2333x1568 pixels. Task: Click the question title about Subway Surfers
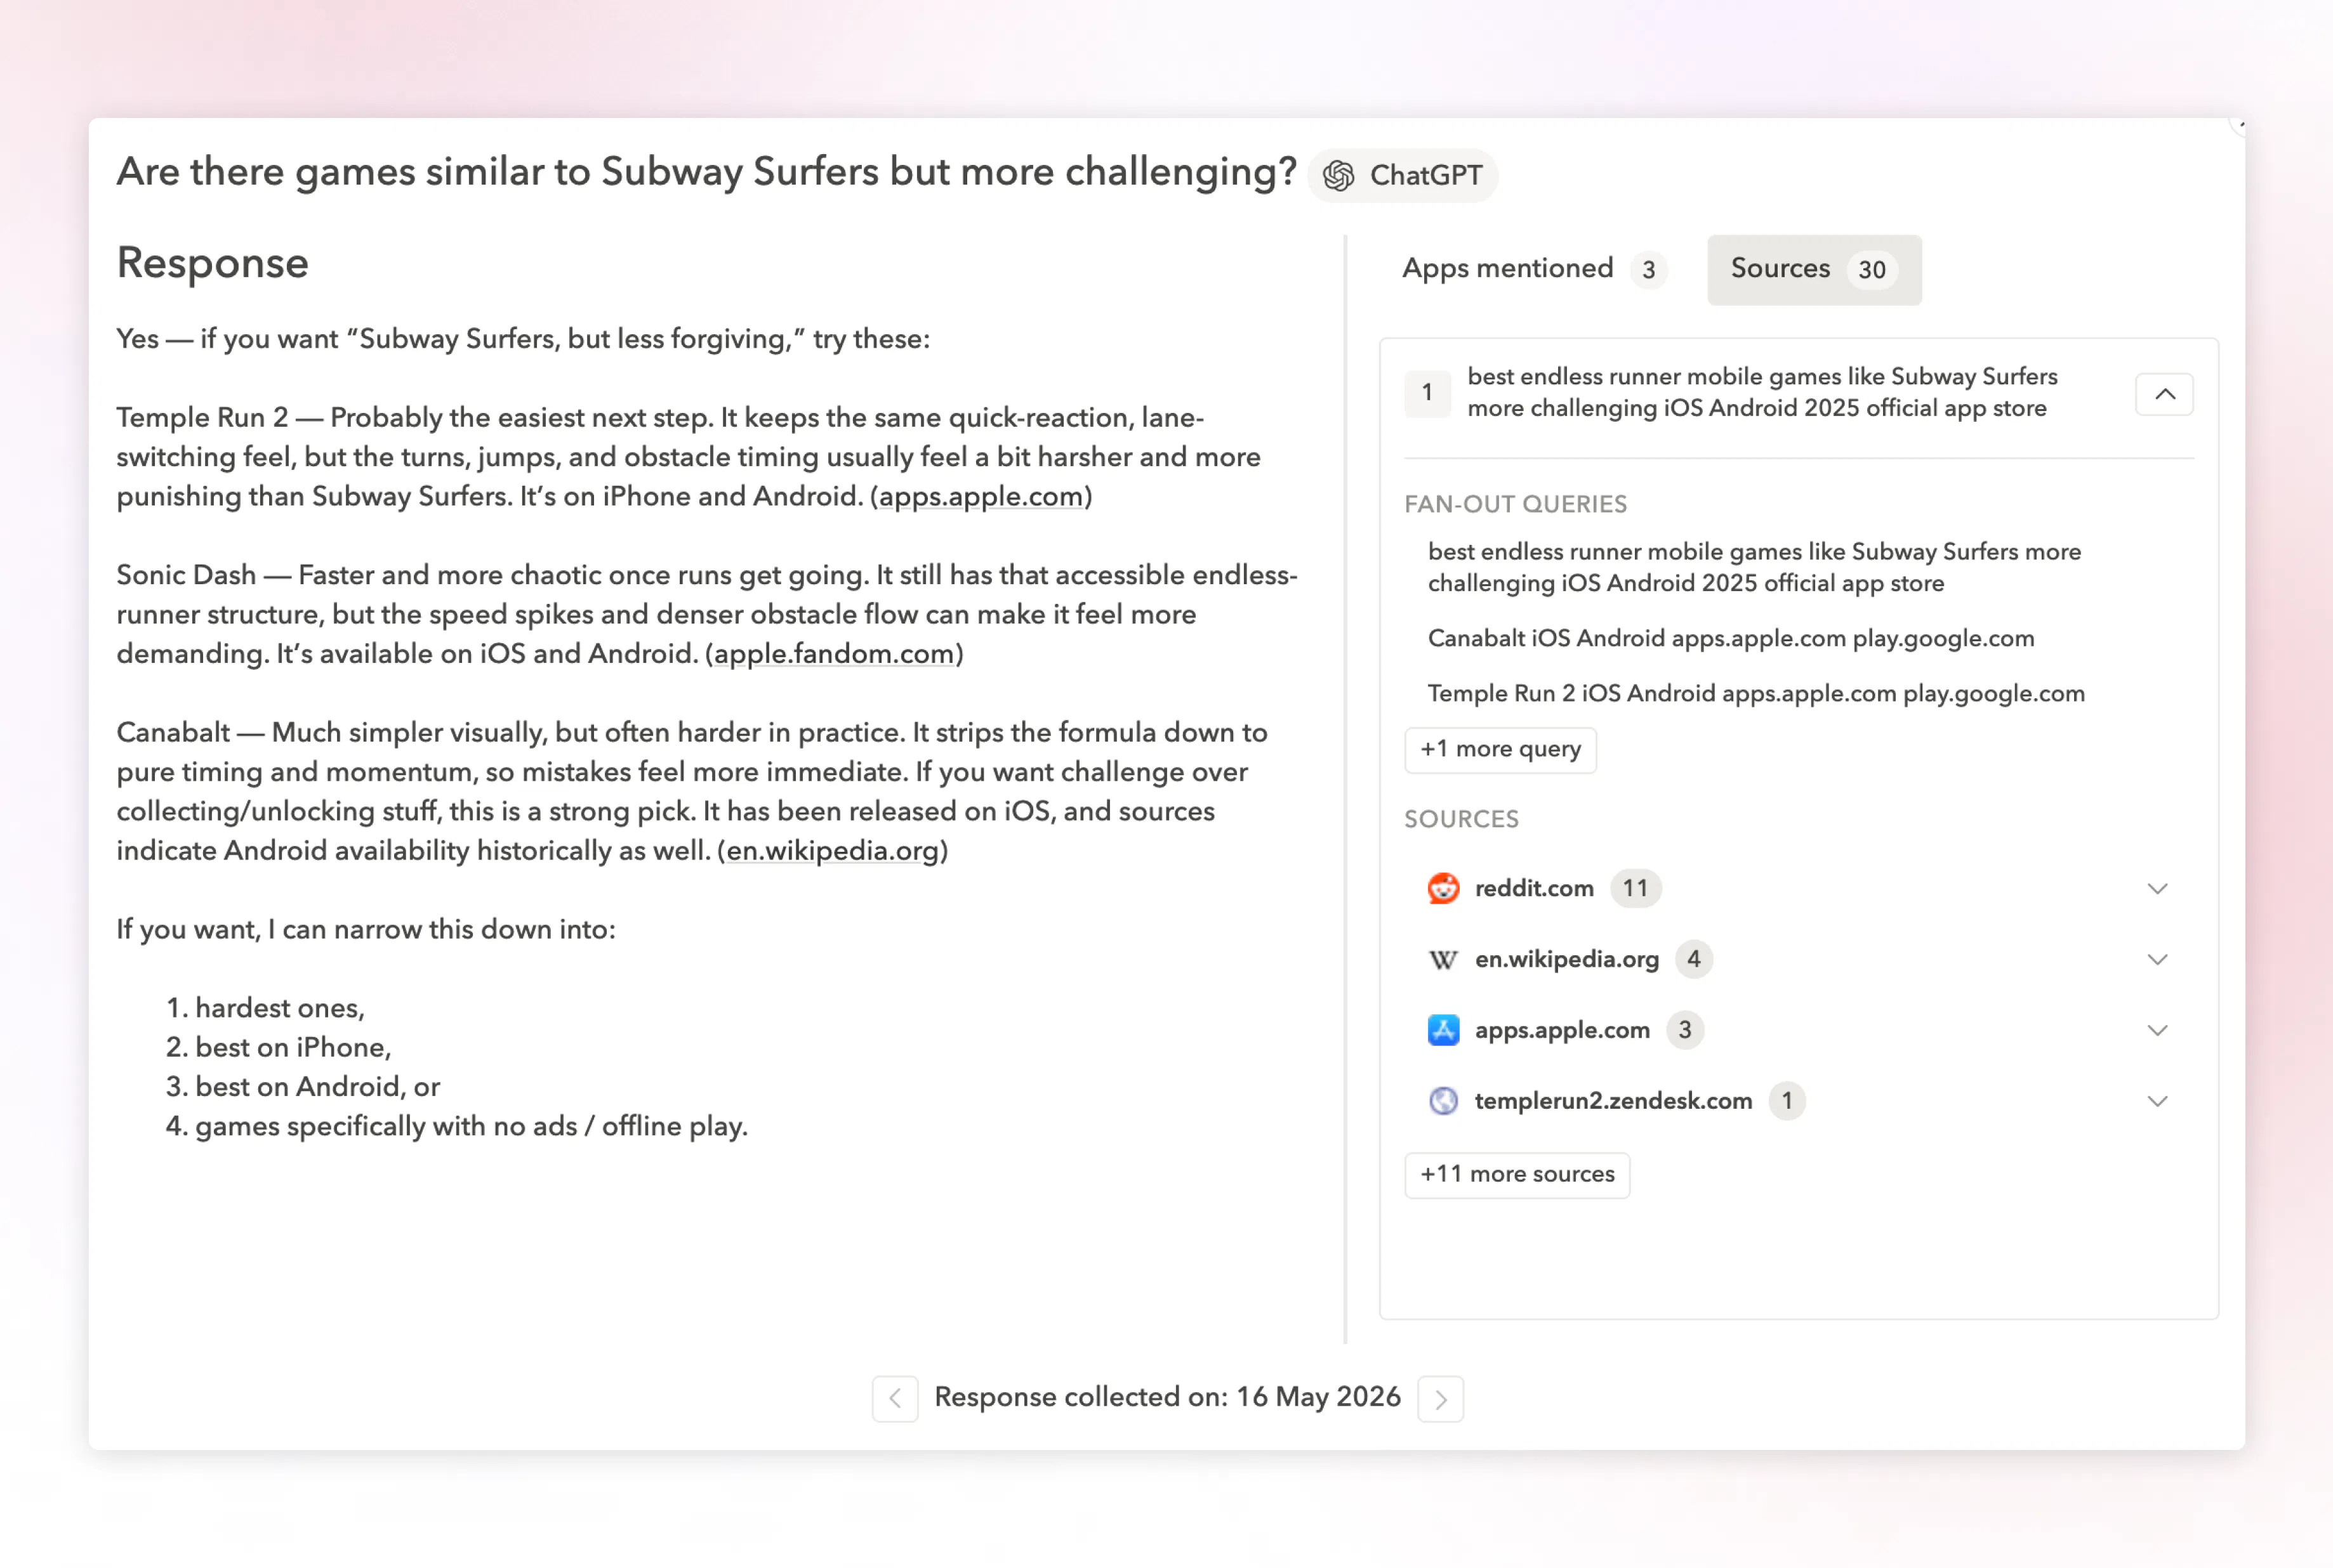click(706, 172)
